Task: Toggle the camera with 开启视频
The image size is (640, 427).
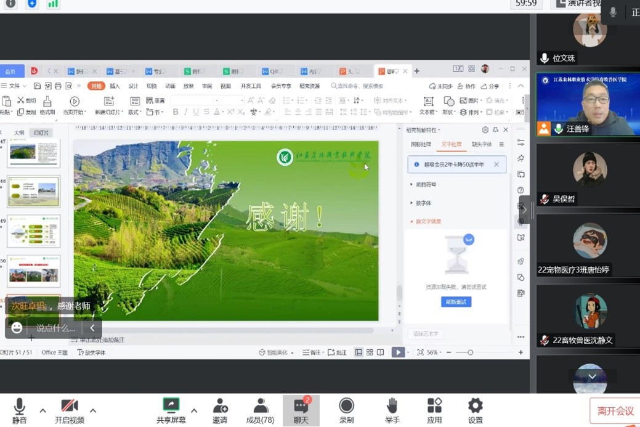Action: click(x=70, y=405)
